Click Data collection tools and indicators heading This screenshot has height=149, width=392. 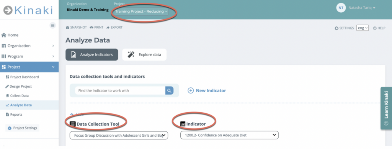point(107,77)
